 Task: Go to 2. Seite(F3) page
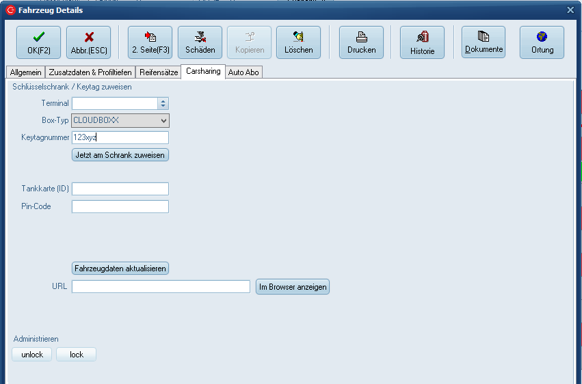[x=150, y=42]
